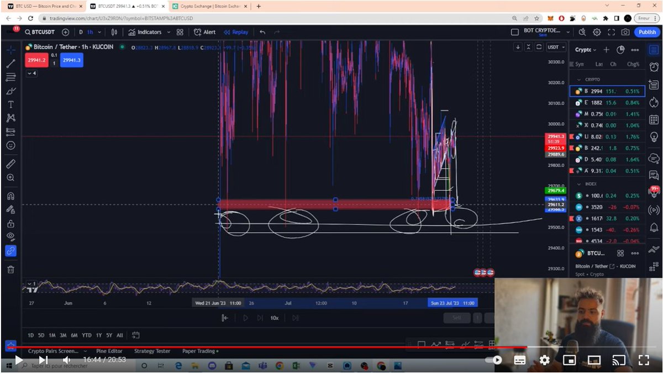663x374 pixels.
Task: Add a symbol to compare
Action: pos(66,32)
